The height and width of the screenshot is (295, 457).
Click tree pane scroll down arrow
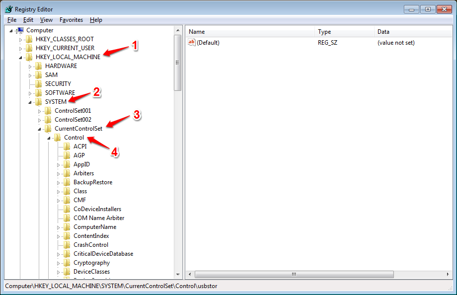coord(178,275)
